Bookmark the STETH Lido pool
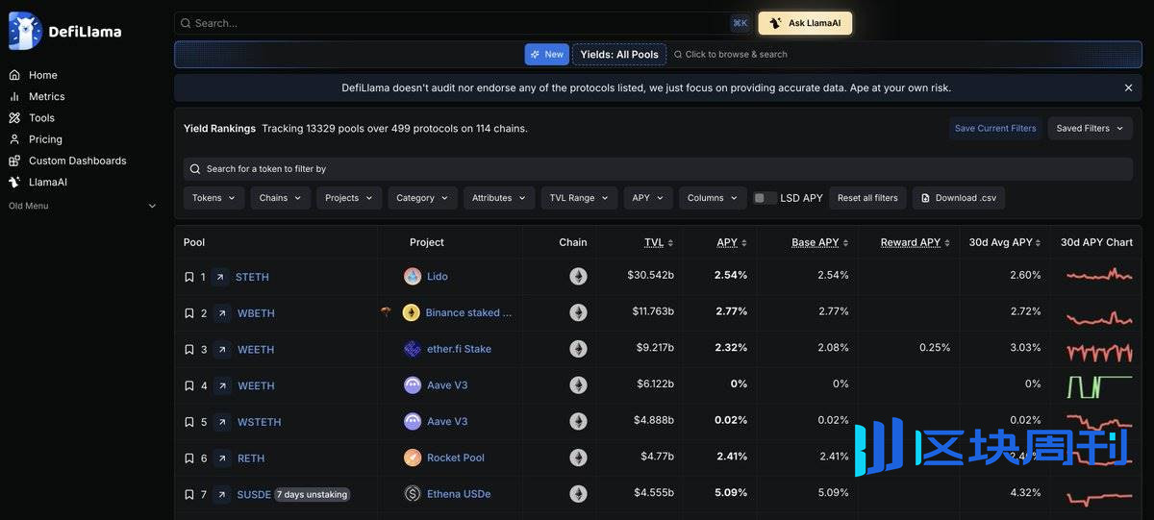1154x520 pixels. click(x=189, y=277)
